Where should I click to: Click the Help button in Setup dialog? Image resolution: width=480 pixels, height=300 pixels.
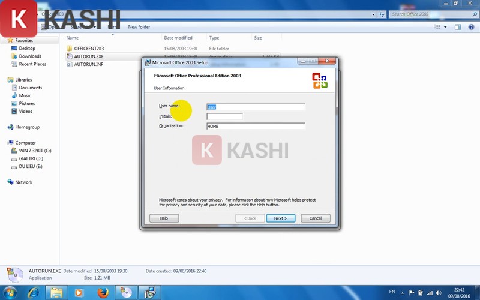coord(164,218)
